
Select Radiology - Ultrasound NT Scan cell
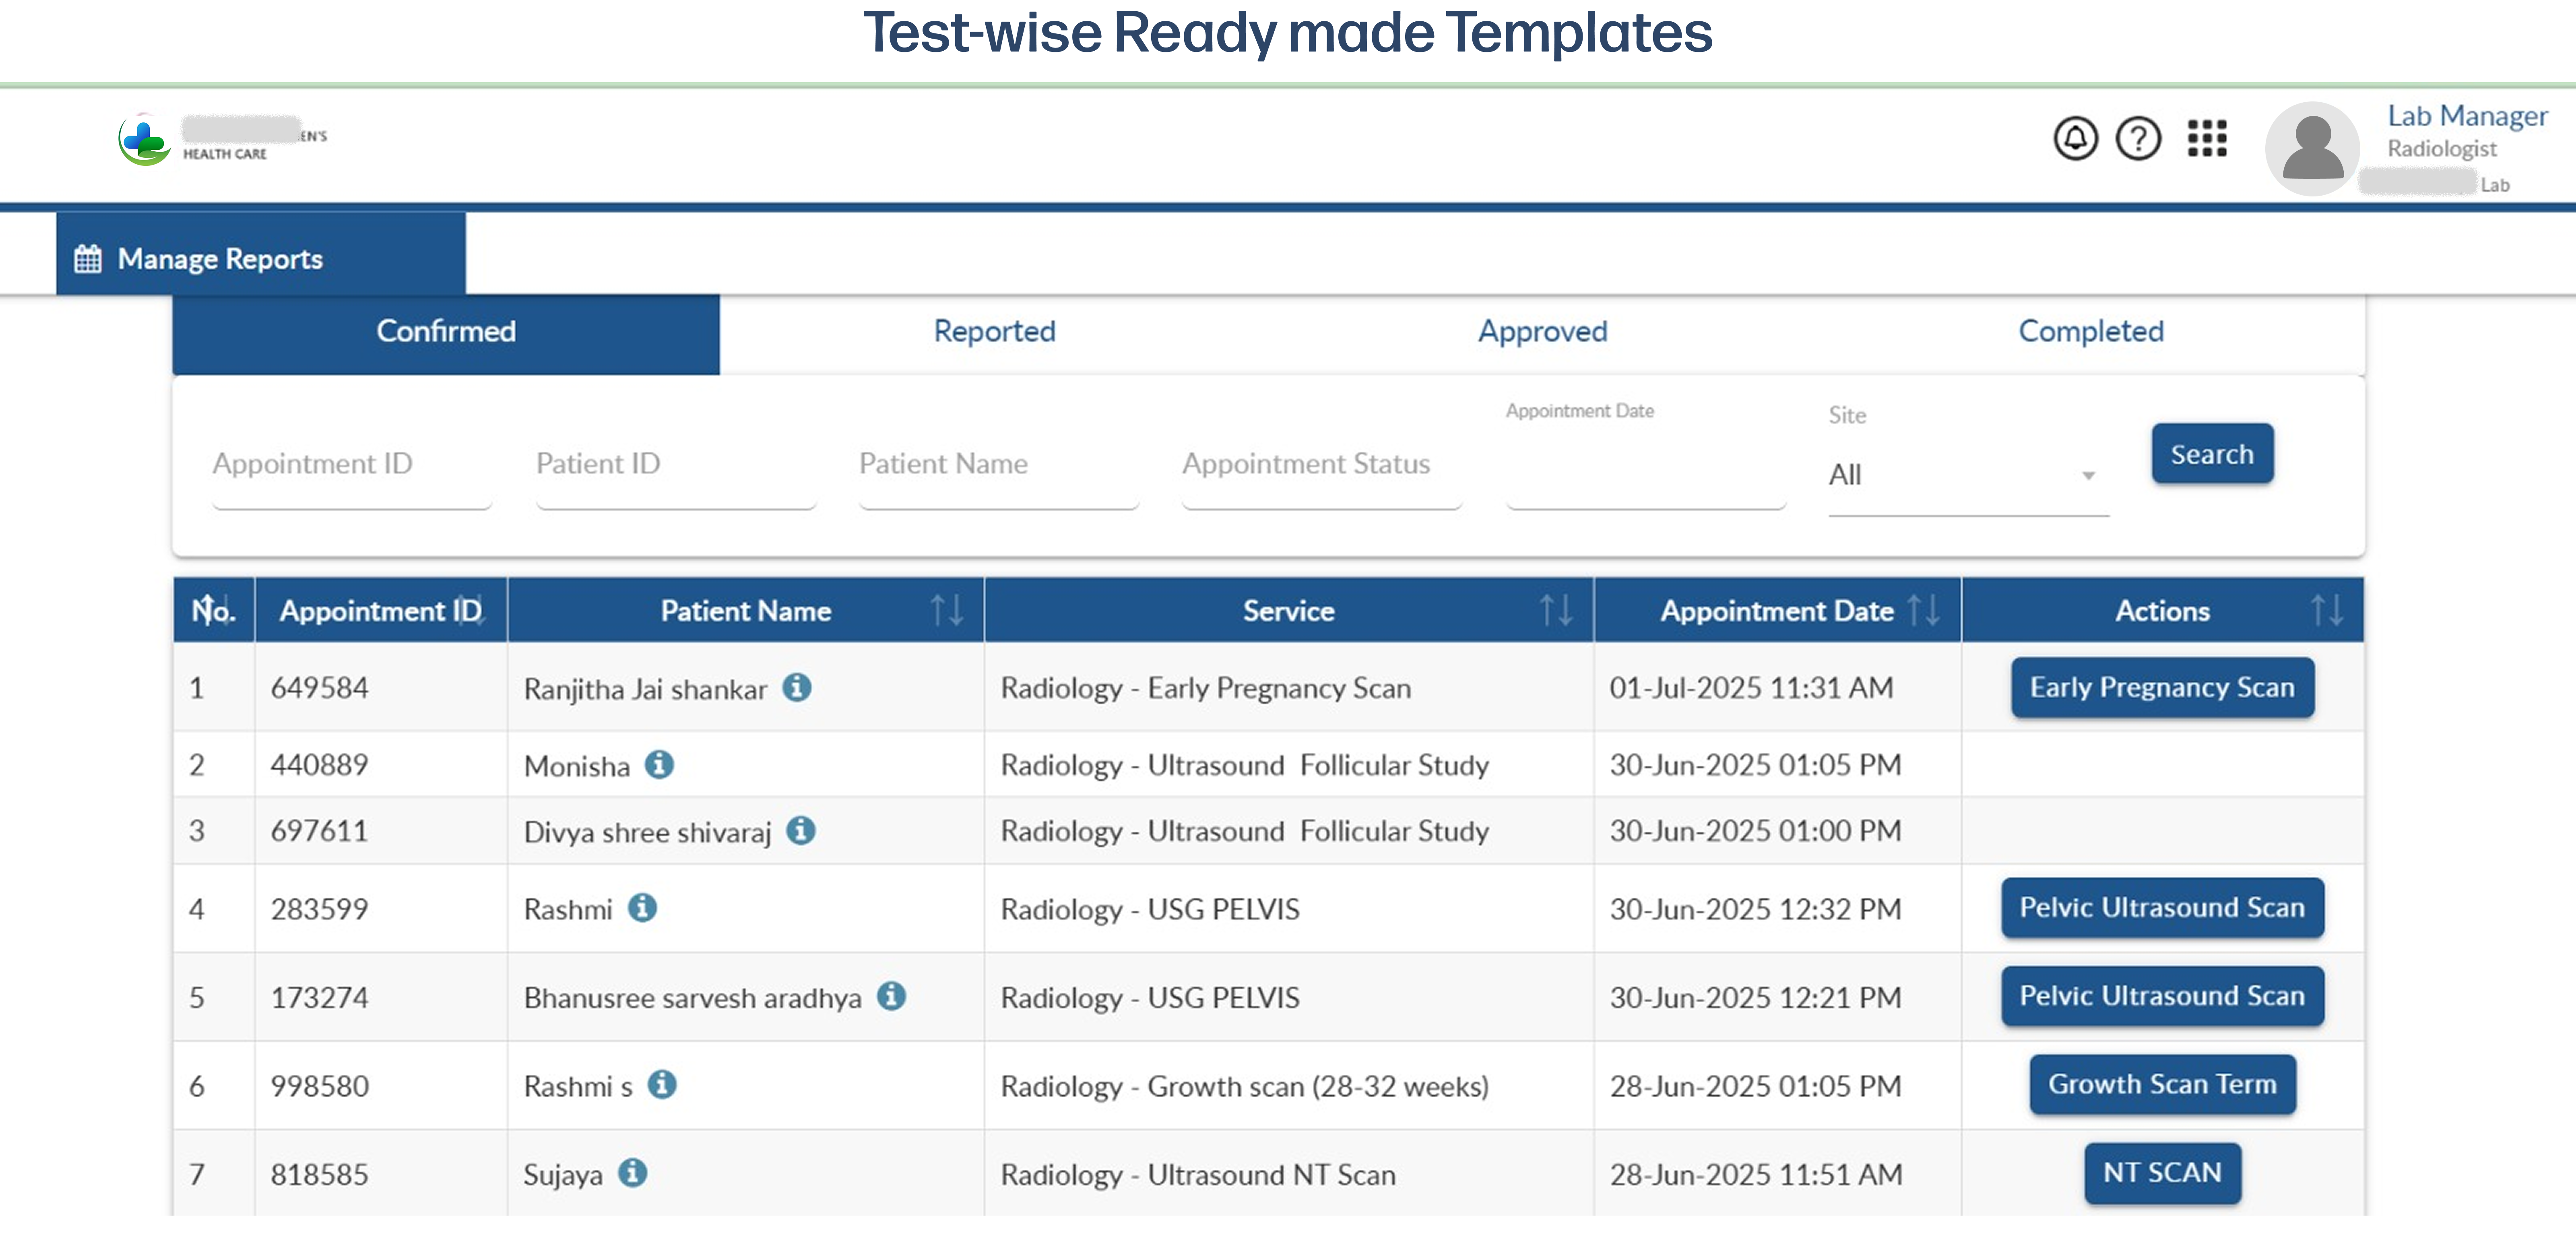[1288, 1173]
